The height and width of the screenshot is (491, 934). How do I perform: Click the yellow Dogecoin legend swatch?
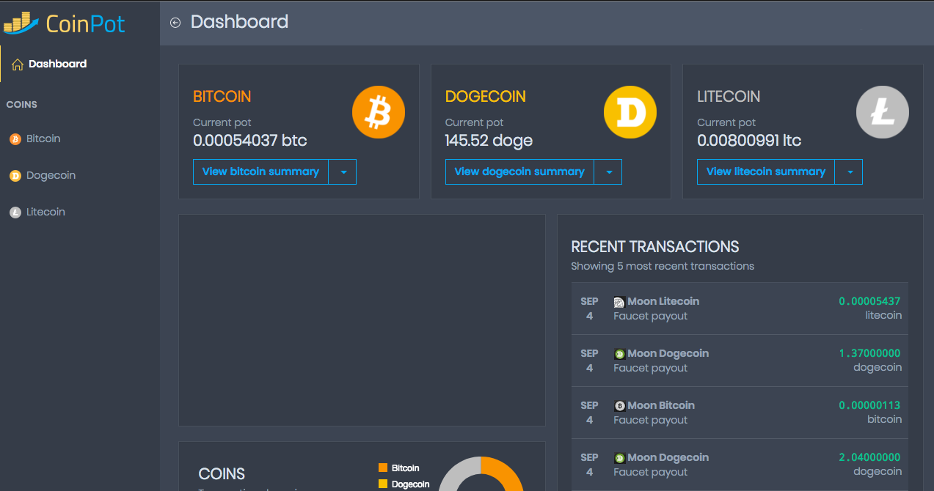point(382,484)
